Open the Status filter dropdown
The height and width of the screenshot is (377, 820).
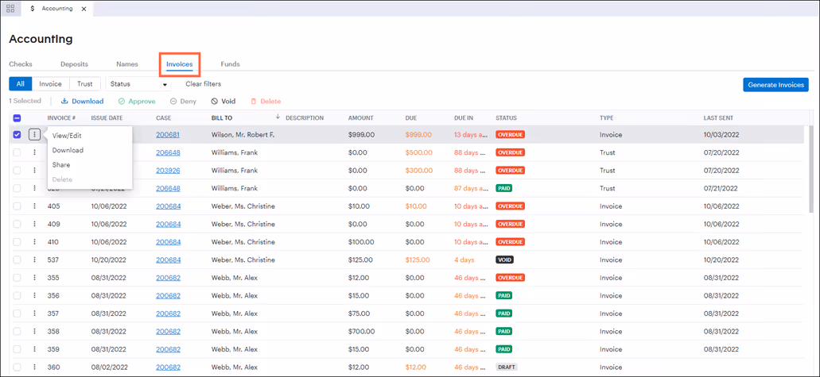click(138, 84)
